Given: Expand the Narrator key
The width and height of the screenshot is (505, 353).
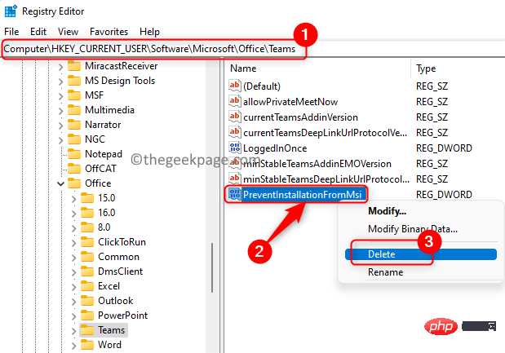Looking at the screenshot, I should pyautogui.click(x=60, y=126).
